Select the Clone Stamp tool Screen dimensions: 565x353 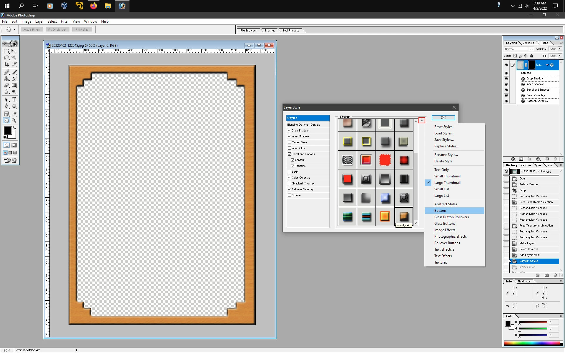pyautogui.click(x=6, y=79)
